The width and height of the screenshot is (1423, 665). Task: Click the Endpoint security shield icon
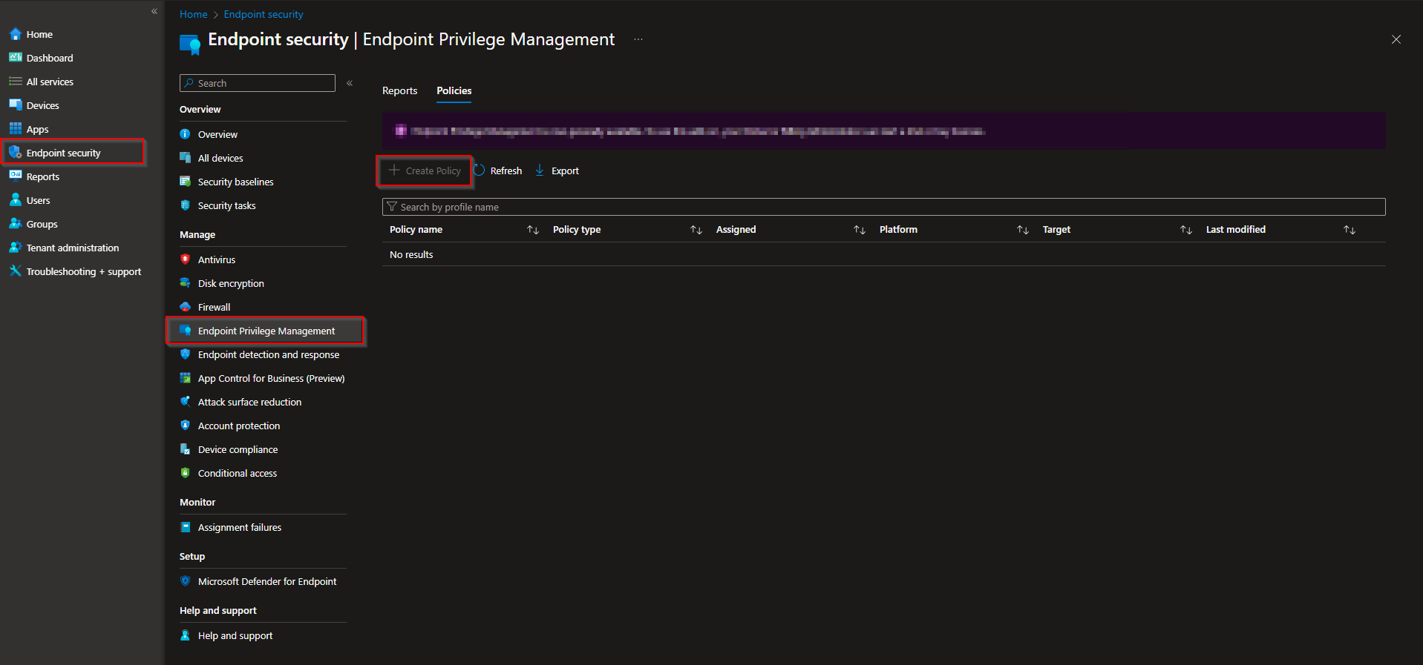tap(15, 153)
